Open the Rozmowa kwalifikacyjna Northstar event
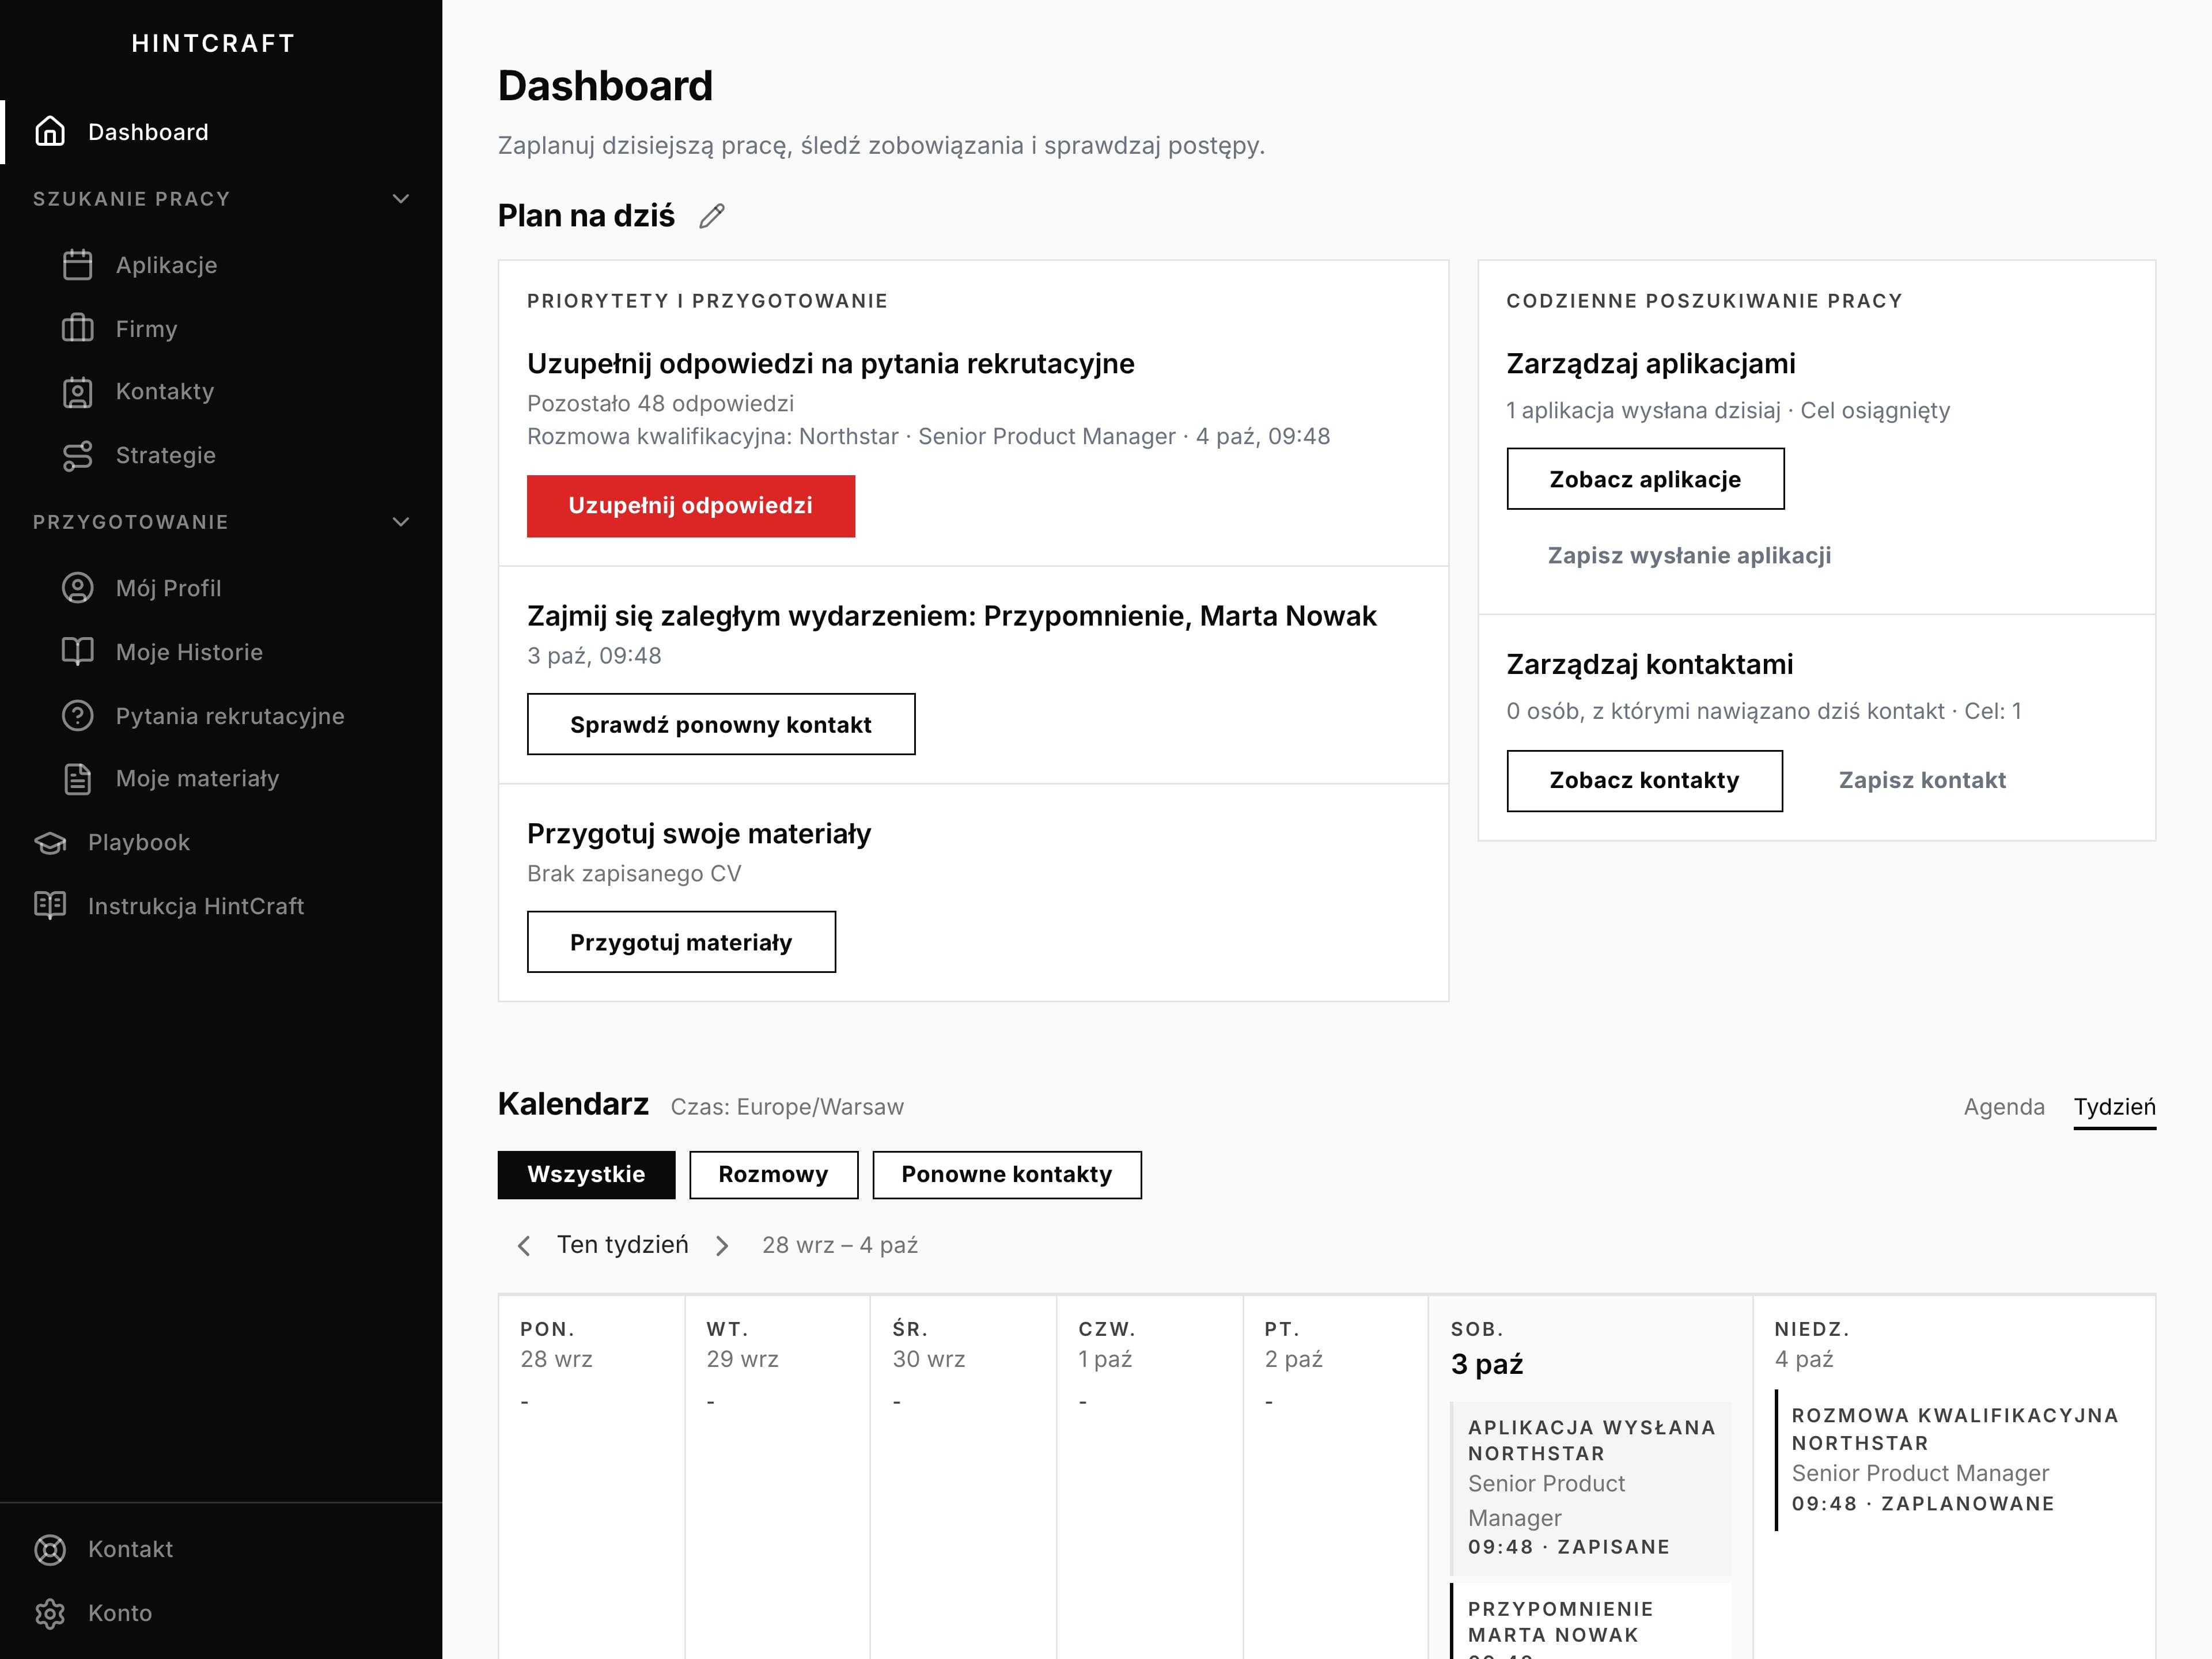 coord(1955,1459)
